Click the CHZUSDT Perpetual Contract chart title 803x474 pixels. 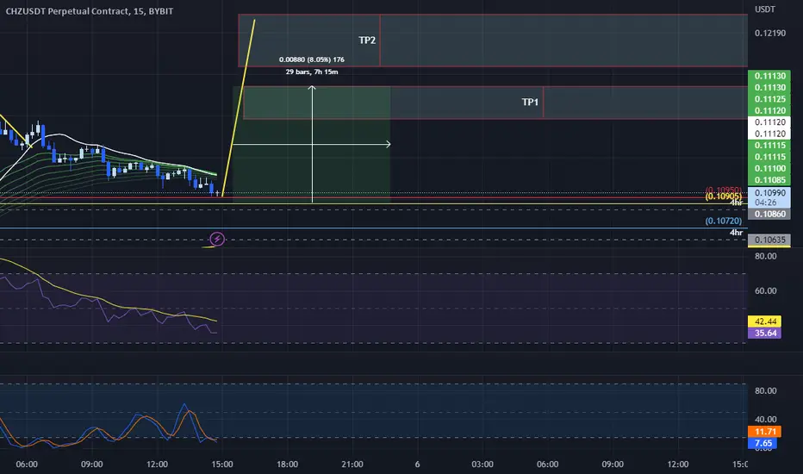tap(89, 10)
